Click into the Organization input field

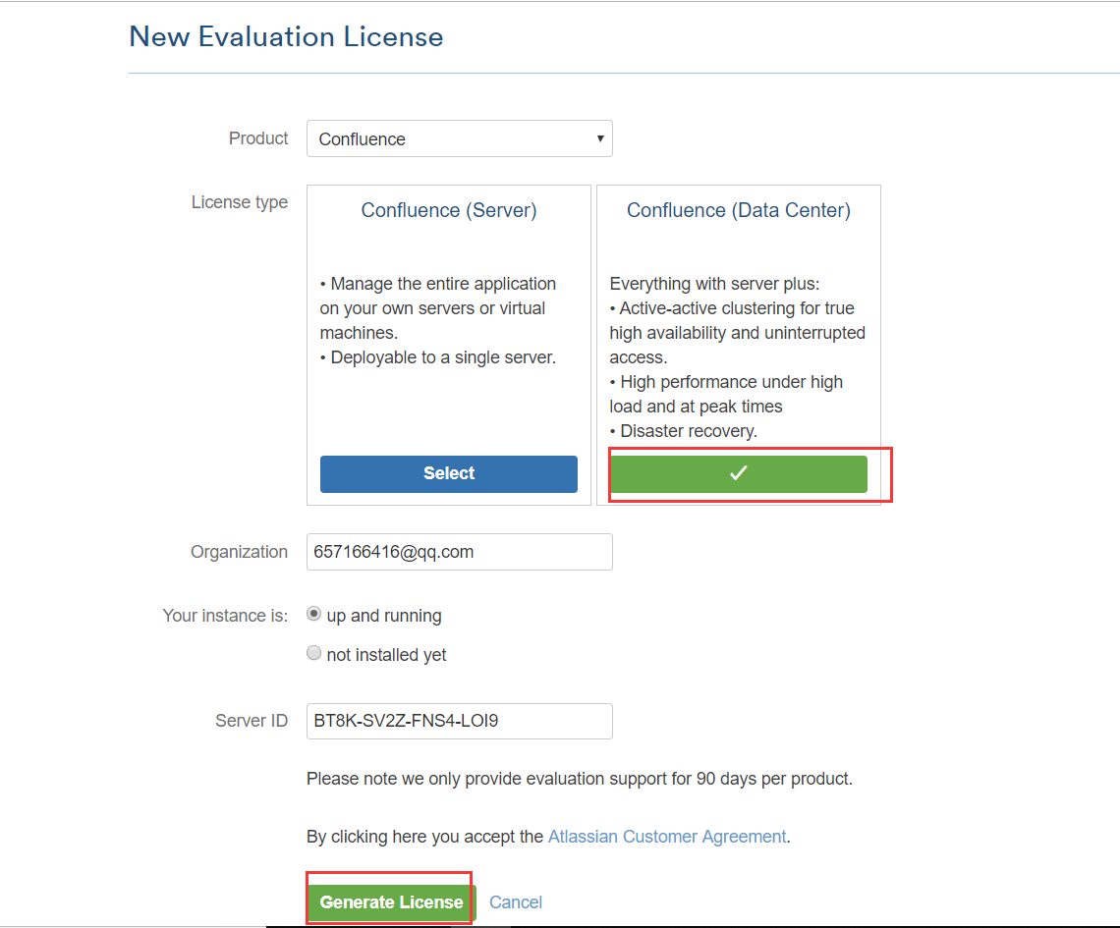[459, 552]
